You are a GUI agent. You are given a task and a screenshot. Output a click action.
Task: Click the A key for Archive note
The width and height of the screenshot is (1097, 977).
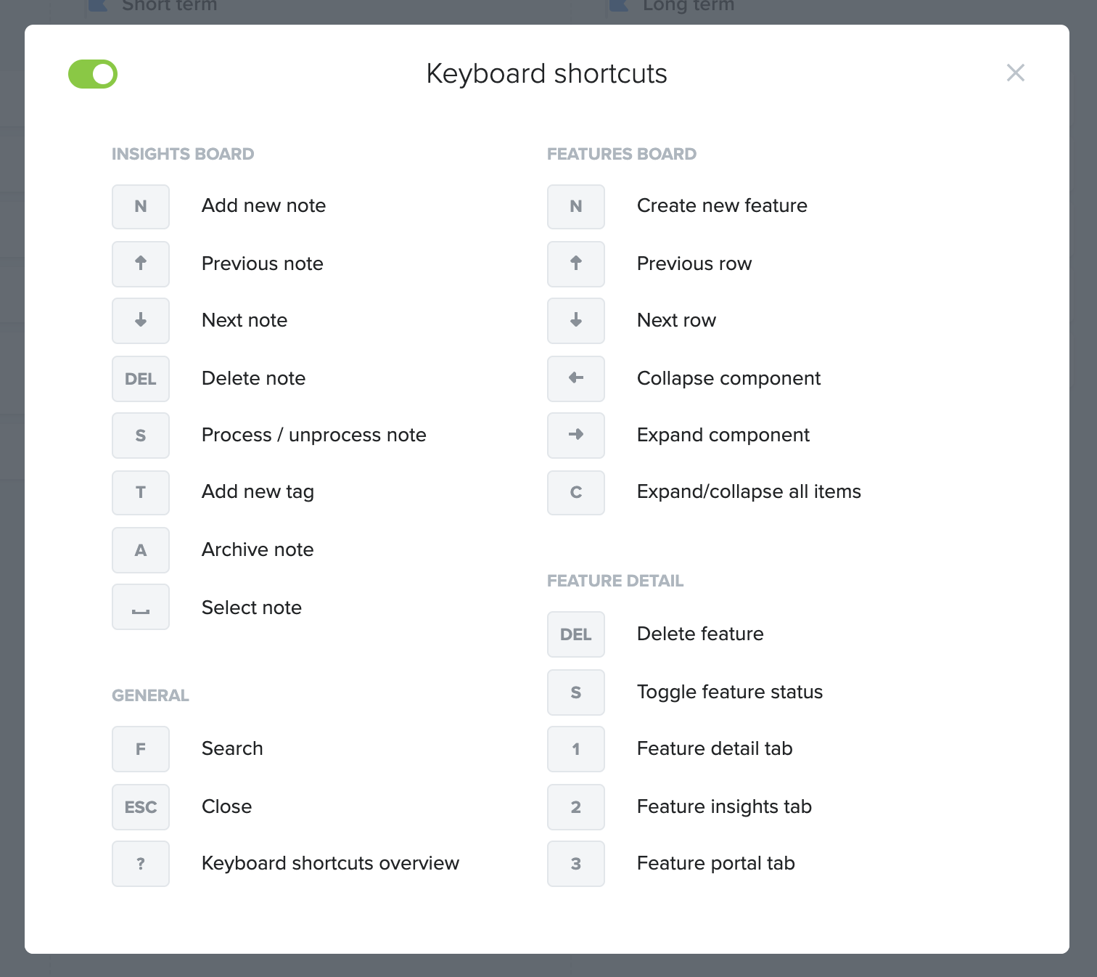coord(141,550)
